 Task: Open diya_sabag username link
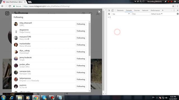pos(24,51)
